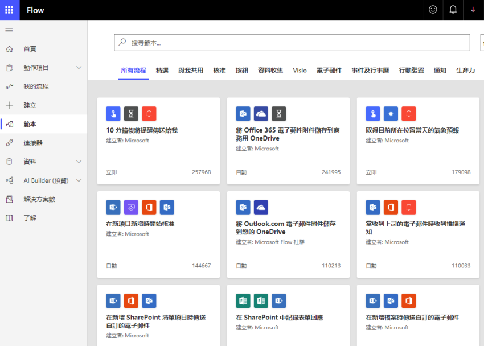Screen dimensions: 484x346
Task: Click the 資料 database icon
Action: point(10,162)
